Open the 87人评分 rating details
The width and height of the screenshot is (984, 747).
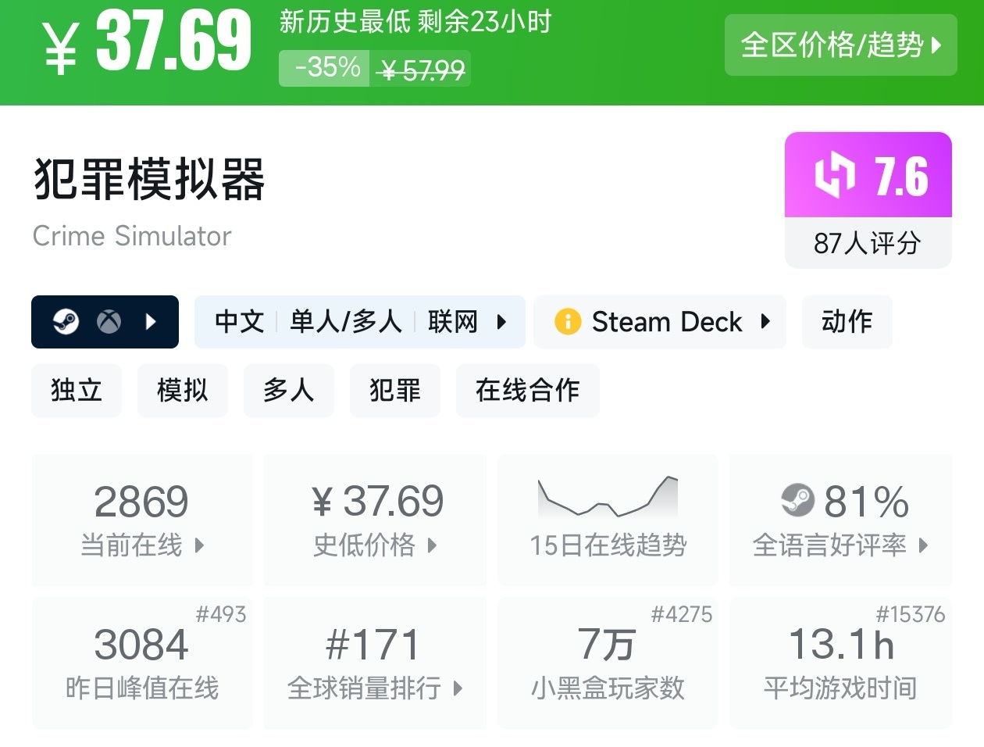pos(868,243)
